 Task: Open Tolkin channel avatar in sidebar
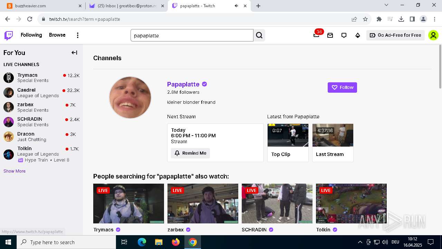9,154
